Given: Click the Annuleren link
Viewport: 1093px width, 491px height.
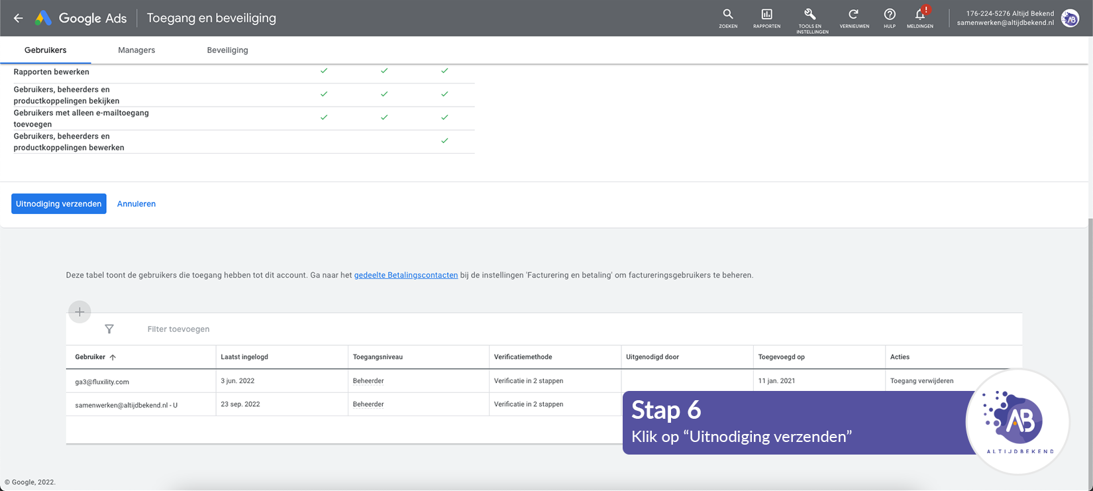Looking at the screenshot, I should pyautogui.click(x=136, y=204).
